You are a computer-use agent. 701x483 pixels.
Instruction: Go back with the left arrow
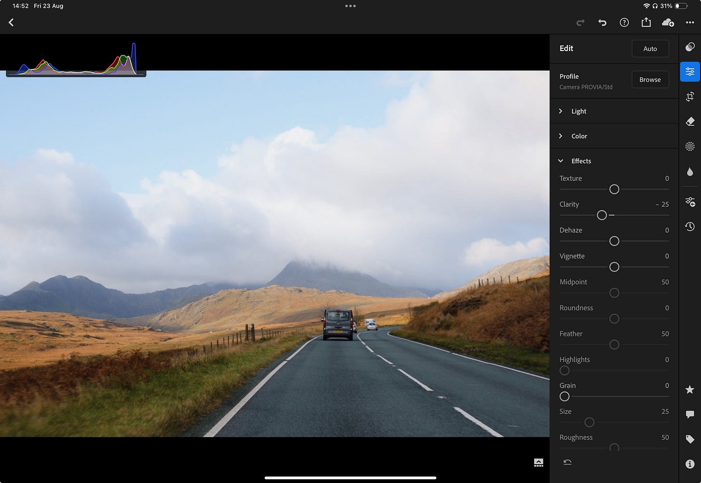[11, 23]
